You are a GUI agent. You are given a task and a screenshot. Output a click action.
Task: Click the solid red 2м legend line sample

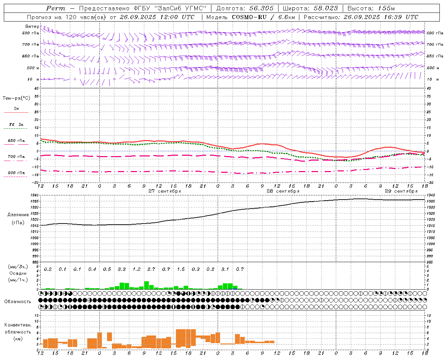coord(16,113)
